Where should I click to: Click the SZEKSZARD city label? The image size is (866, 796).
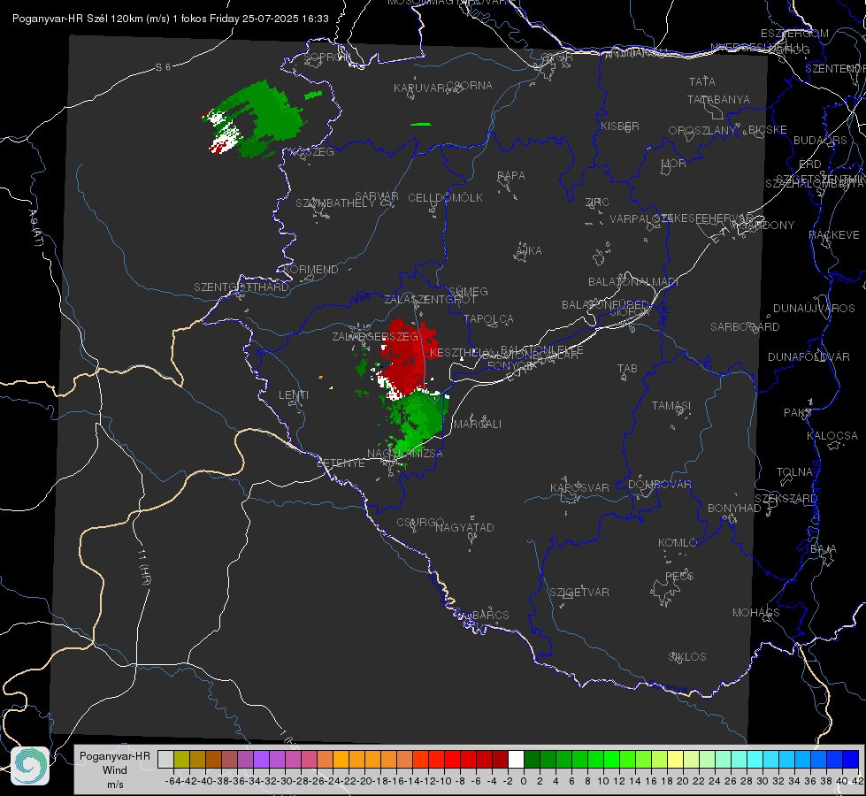(786, 499)
